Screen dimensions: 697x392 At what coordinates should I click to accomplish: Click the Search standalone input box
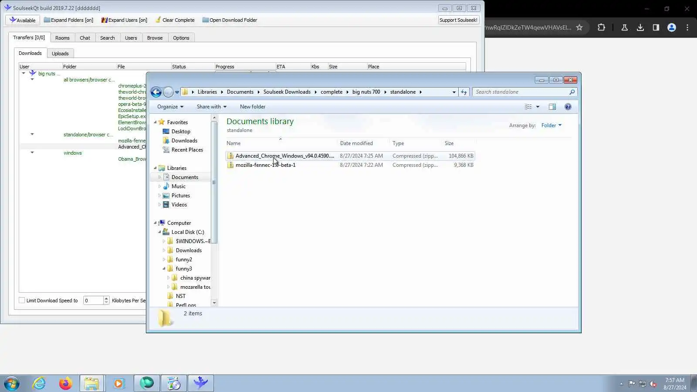[525, 92]
